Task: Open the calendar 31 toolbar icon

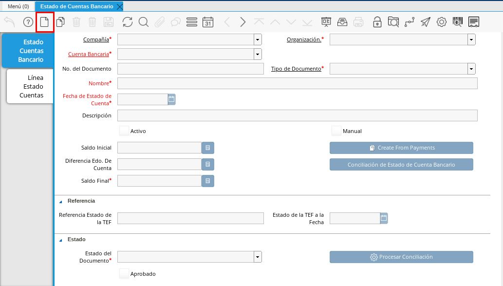Action: click(x=208, y=22)
